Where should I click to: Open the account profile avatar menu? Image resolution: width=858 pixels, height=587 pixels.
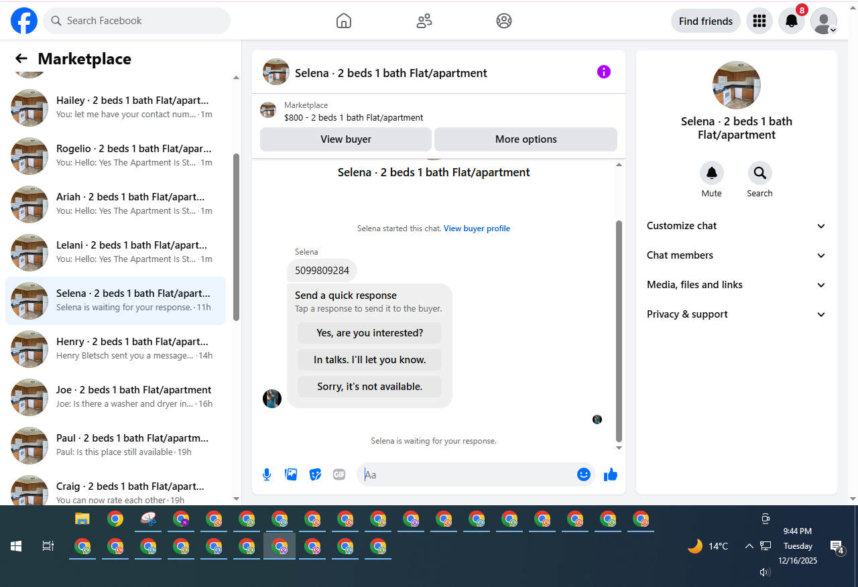coord(824,21)
